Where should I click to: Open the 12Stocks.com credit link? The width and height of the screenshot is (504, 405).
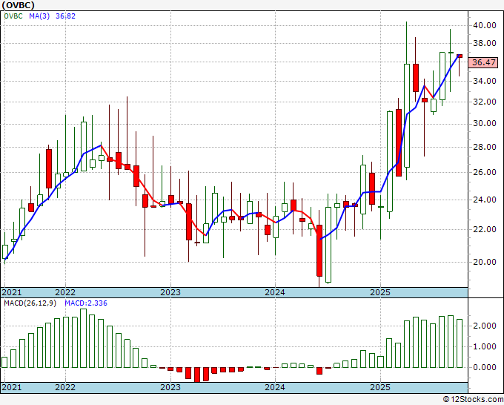[x=474, y=400]
